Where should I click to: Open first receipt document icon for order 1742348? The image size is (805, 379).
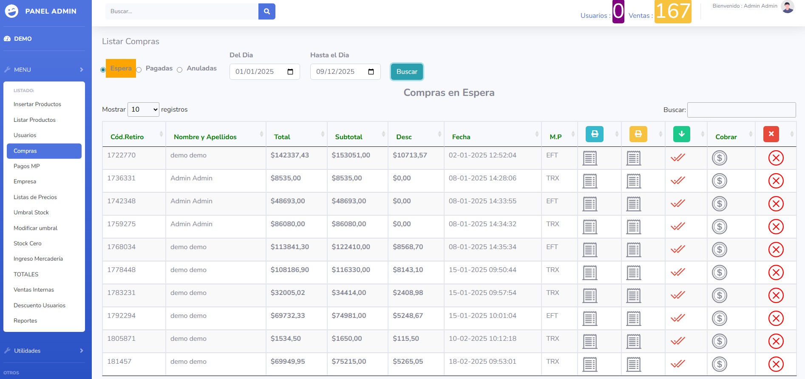590,204
